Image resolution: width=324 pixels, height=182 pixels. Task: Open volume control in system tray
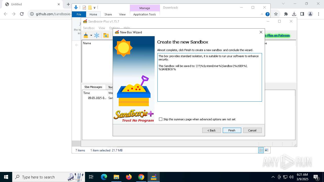291,177
